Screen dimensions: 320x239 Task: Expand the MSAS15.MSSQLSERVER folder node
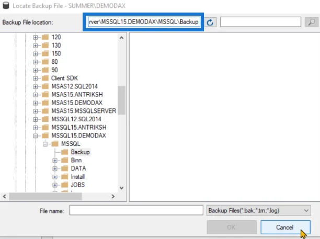coord(36,111)
